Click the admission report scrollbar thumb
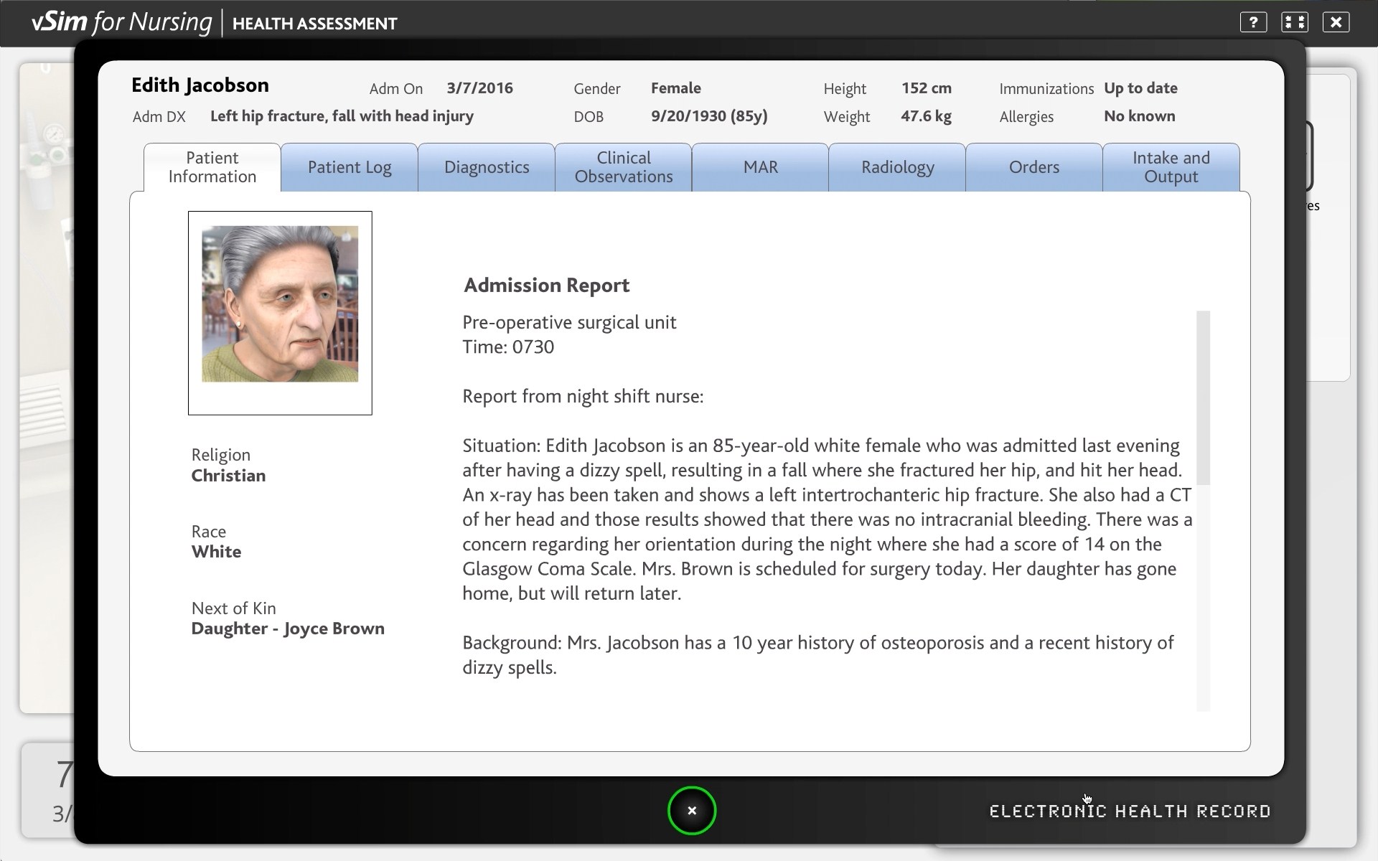The width and height of the screenshot is (1378, 861). (x=1203, y=397)
